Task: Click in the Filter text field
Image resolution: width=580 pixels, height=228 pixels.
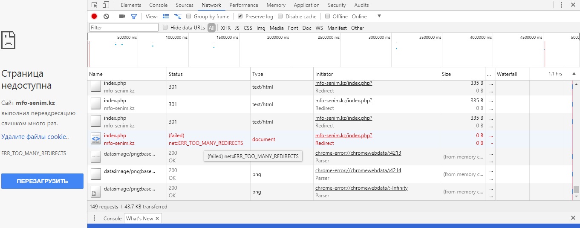Action: 124,28
